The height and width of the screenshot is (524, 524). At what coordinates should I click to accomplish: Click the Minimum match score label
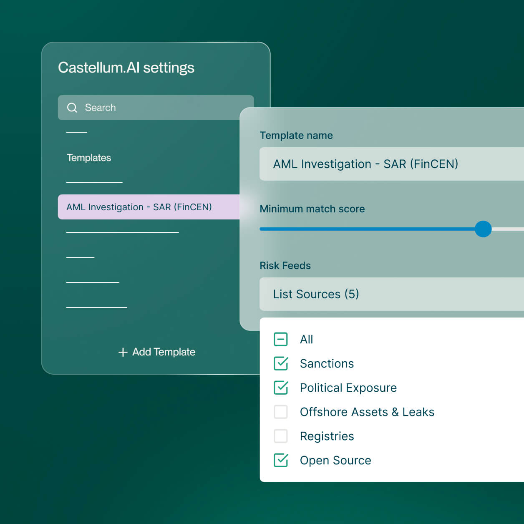312,209
